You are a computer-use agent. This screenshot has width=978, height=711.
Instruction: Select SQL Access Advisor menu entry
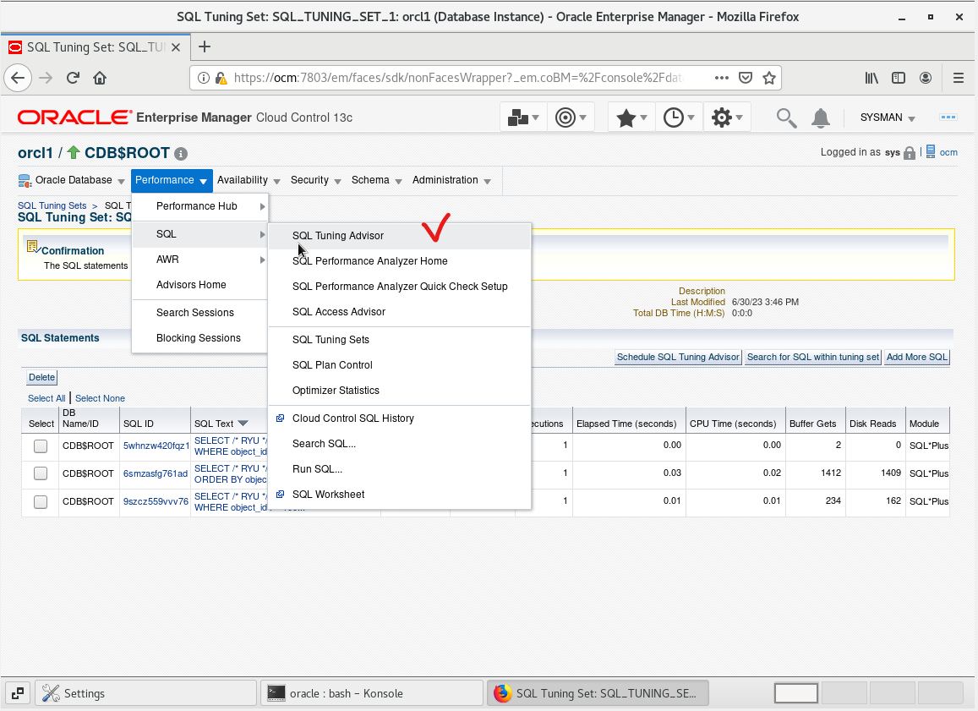[x=399, y=312]
